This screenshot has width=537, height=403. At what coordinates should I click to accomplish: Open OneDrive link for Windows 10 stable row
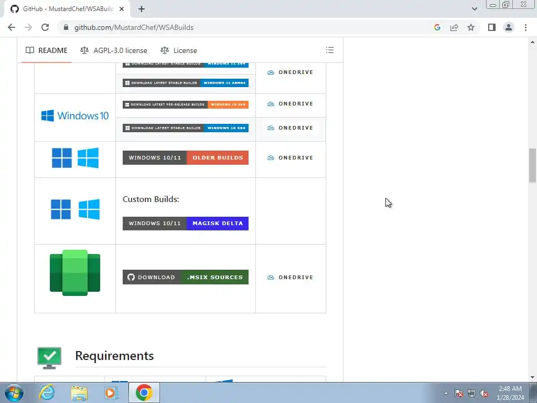pyautogui.click(x=291, y=128)
